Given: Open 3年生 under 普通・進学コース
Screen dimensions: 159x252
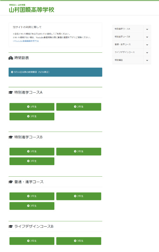Looking at the screenshot, I should (32, 206).
